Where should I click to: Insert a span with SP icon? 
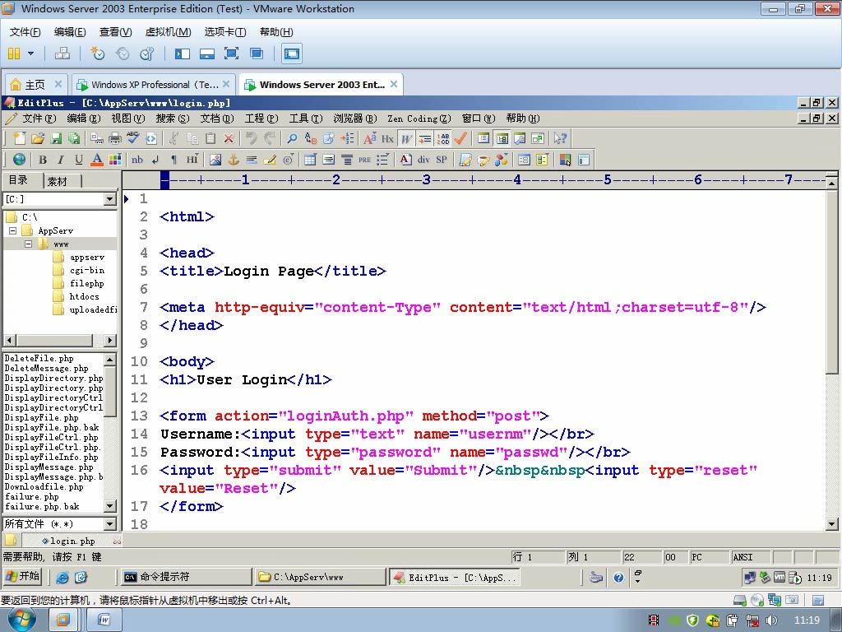coord(442,160)
